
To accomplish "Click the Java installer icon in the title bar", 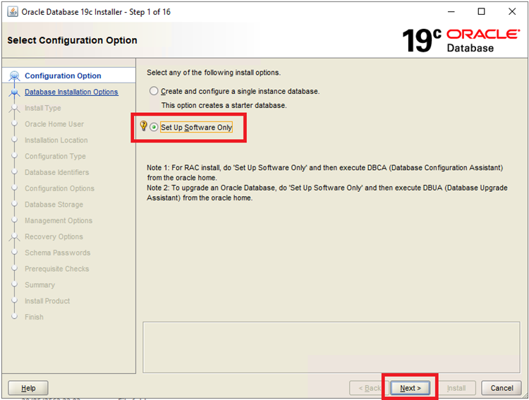I will click(13, 12).
